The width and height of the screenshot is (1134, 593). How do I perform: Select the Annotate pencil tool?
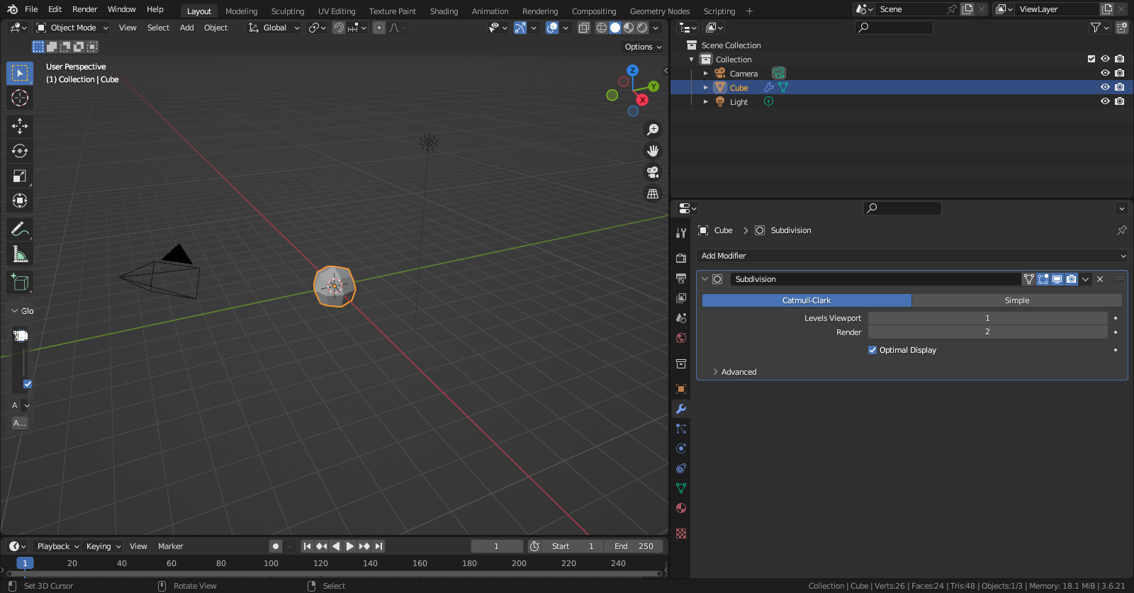[x=20, y=229]
